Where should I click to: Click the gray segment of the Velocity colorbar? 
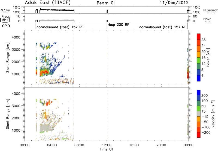(x=199, y=114)
